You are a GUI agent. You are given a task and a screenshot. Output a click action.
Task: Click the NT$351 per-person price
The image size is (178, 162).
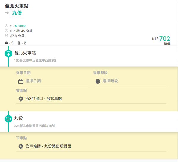click(x=21, y=26)
